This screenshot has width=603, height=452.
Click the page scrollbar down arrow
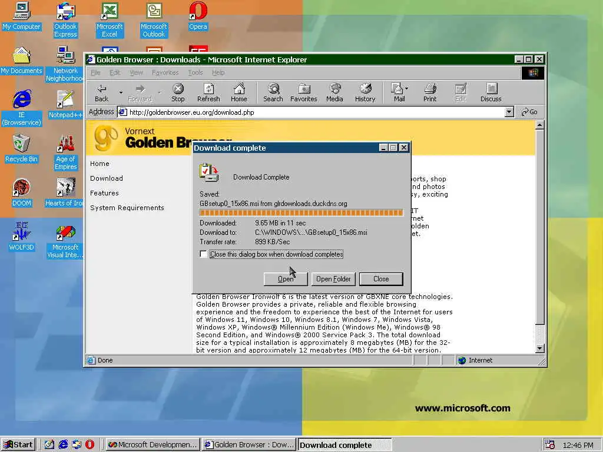point(539,348)
